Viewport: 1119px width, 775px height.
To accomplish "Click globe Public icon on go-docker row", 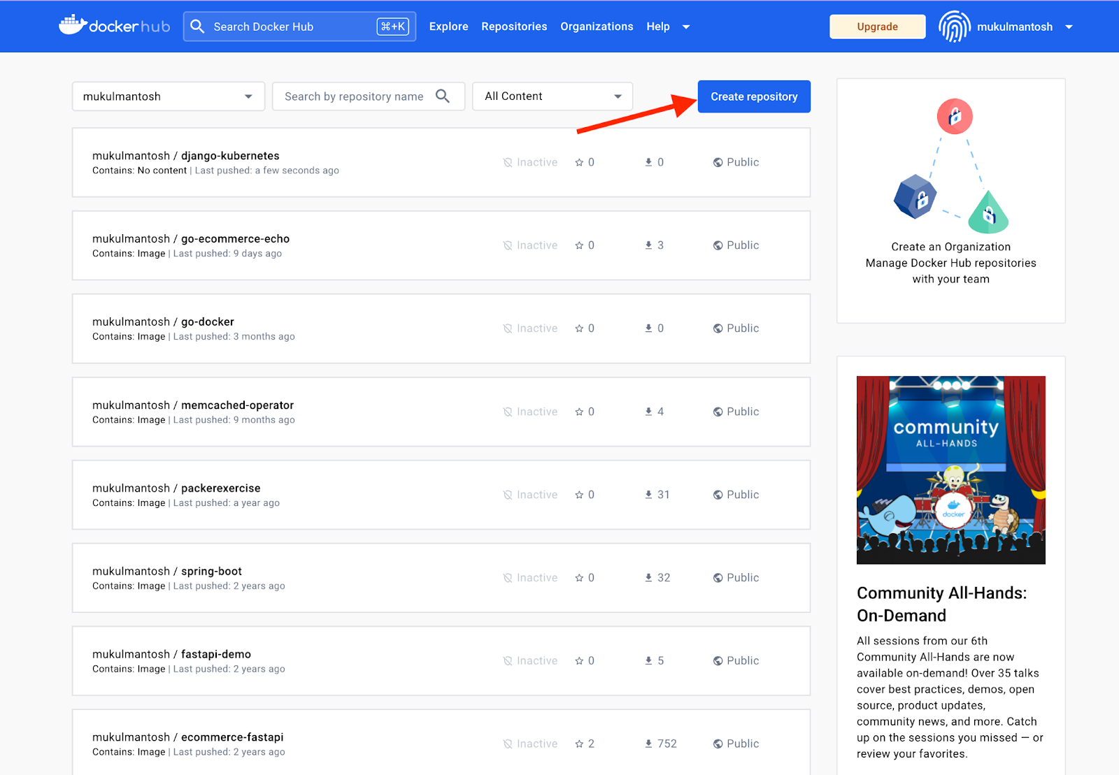I will pyautogui.click(x=718, y=328).
